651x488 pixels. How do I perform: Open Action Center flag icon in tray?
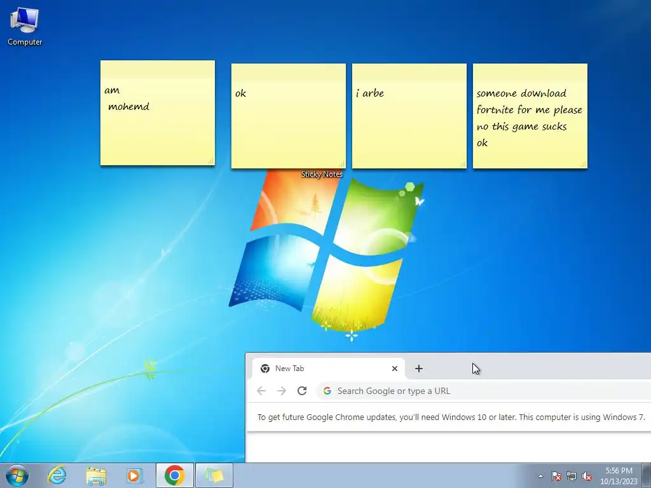(x=556, y=476)
